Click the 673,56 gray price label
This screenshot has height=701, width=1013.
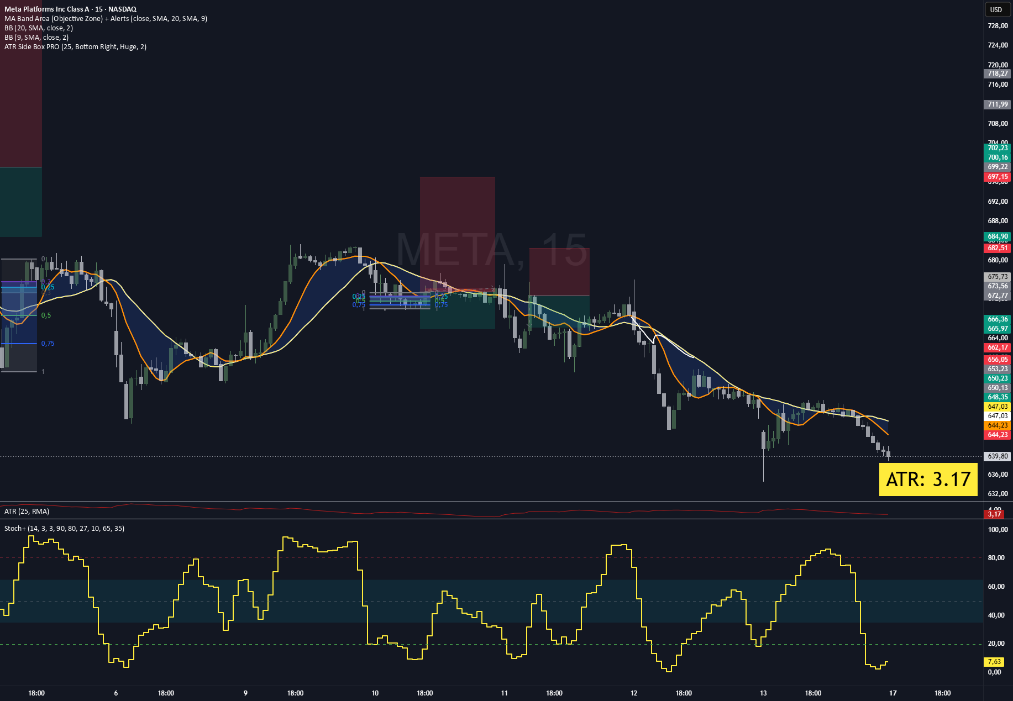pos(998,286)
